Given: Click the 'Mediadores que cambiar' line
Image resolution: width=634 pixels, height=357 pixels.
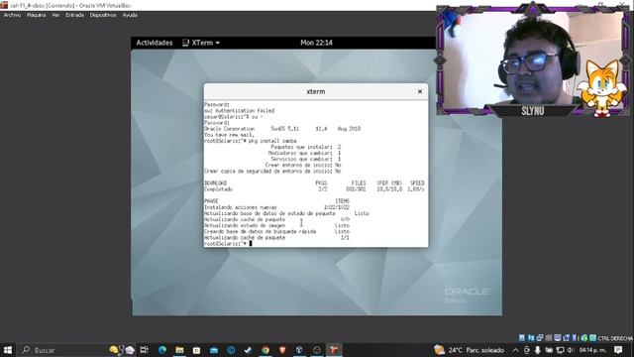Looking at the screenshot, I should click(304, 153).
